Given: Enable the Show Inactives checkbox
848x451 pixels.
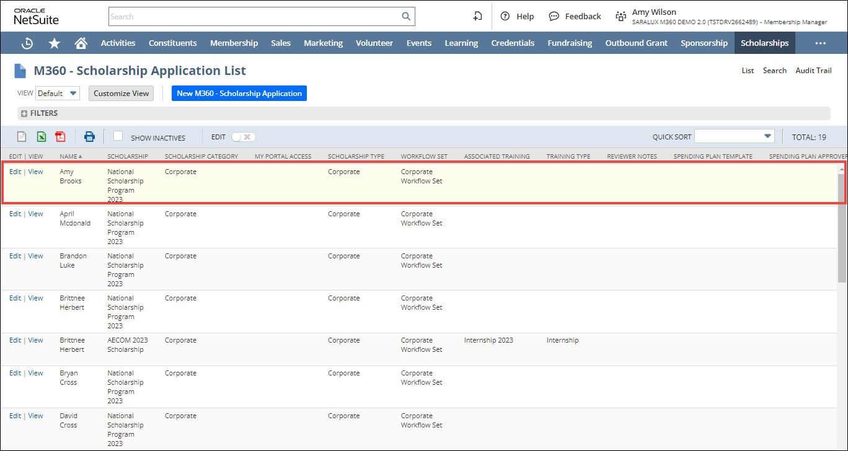Looking at the screenshot, I should 118,136.
